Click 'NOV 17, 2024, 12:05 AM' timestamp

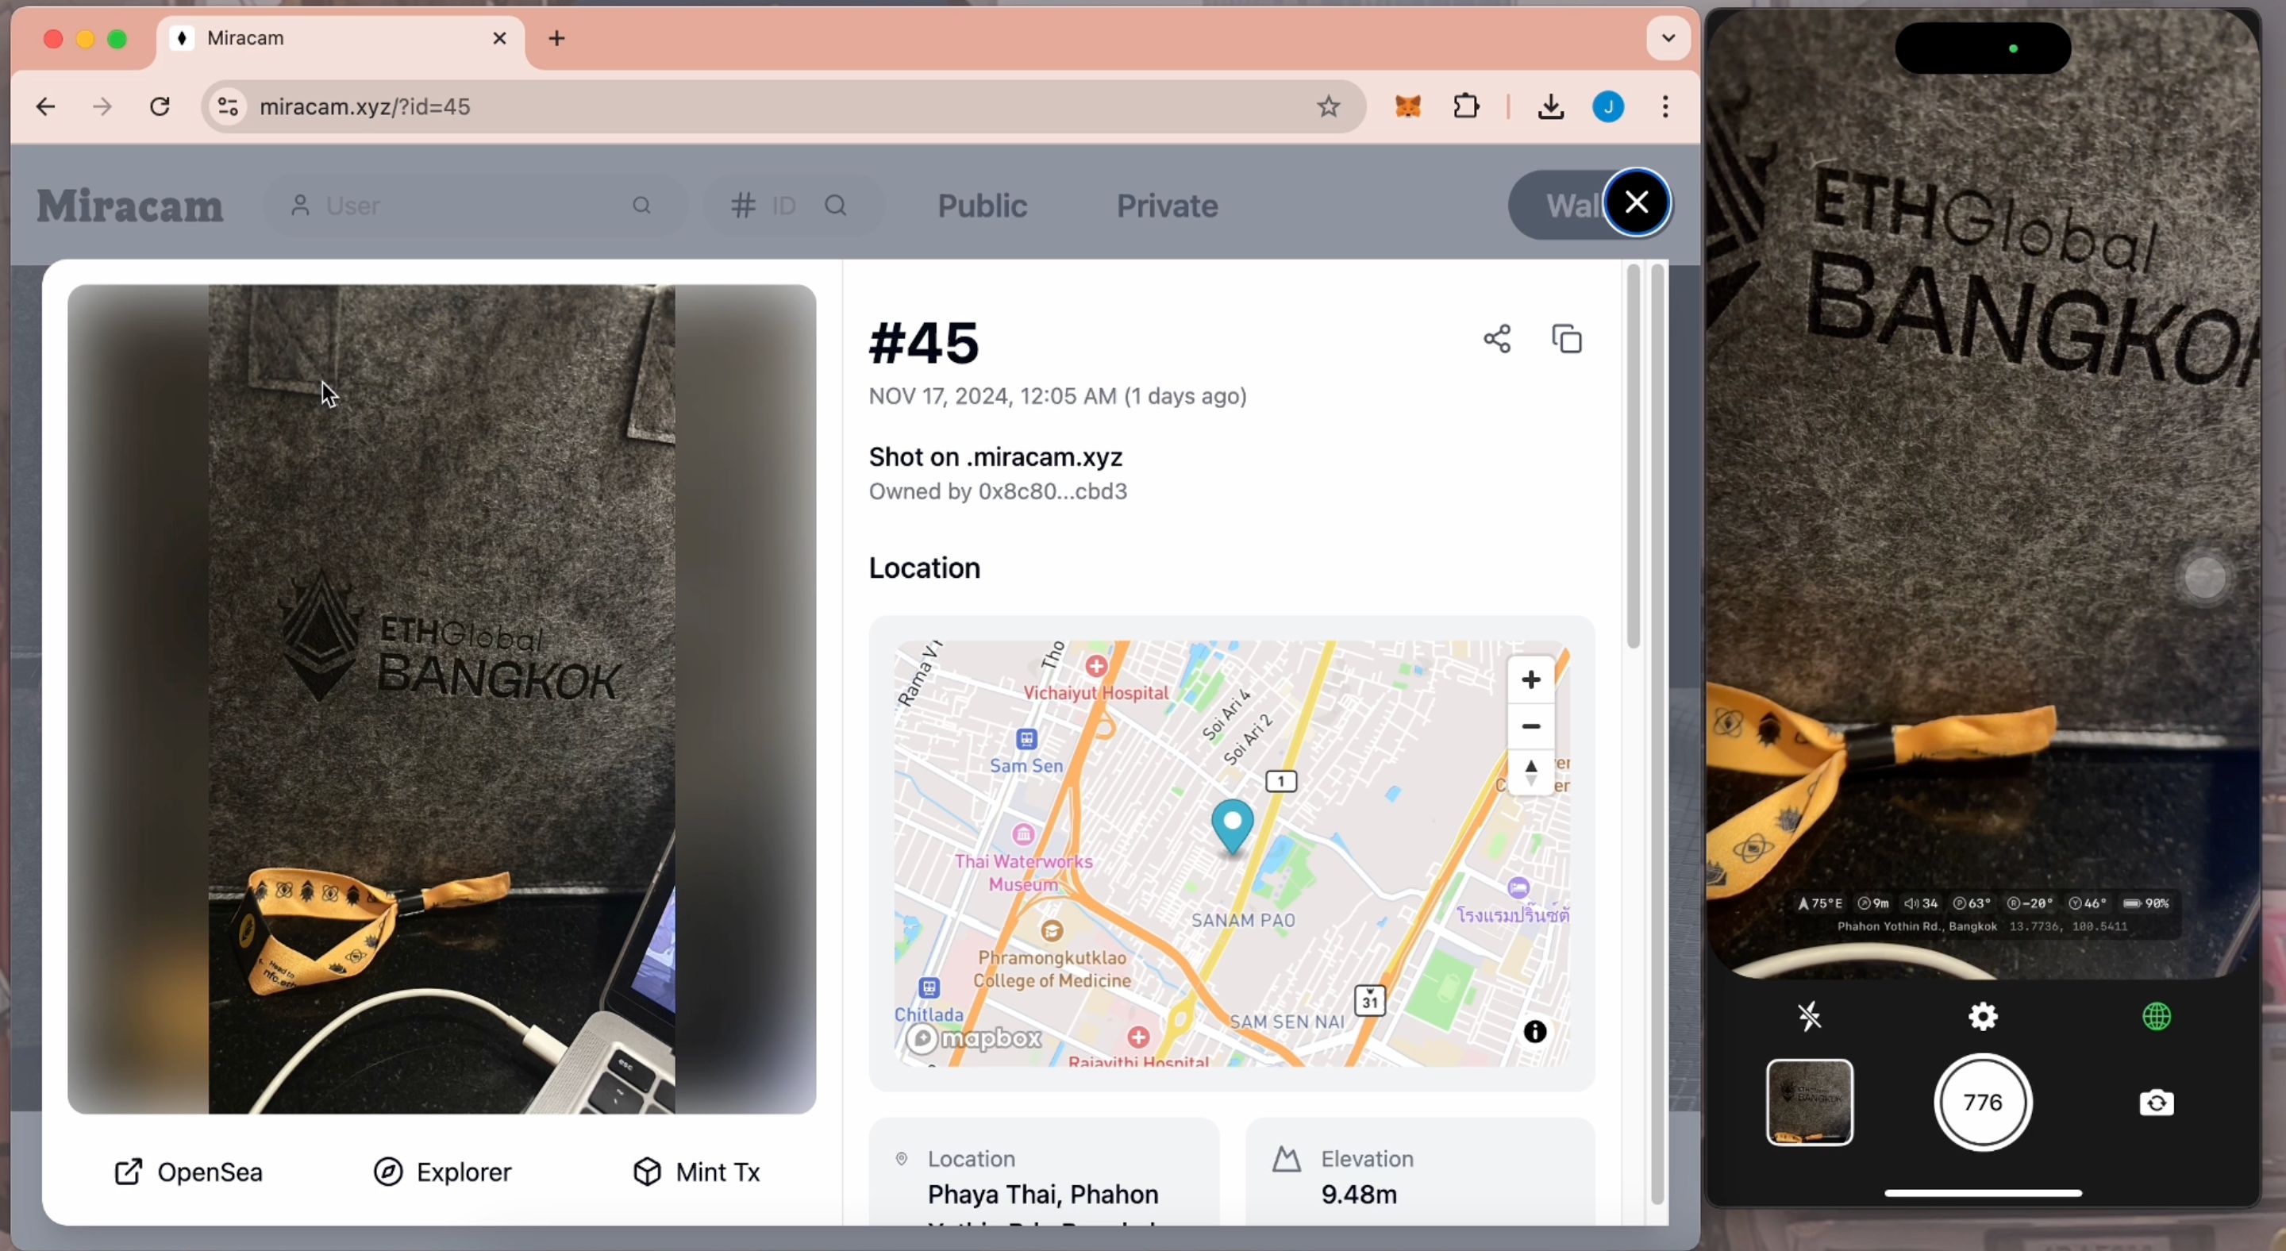(992, 396)
